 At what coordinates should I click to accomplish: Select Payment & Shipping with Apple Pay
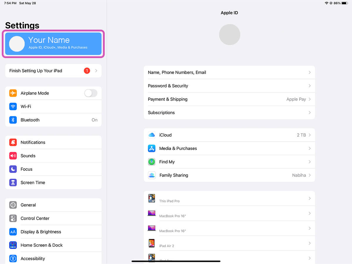(x=229, y=99)
